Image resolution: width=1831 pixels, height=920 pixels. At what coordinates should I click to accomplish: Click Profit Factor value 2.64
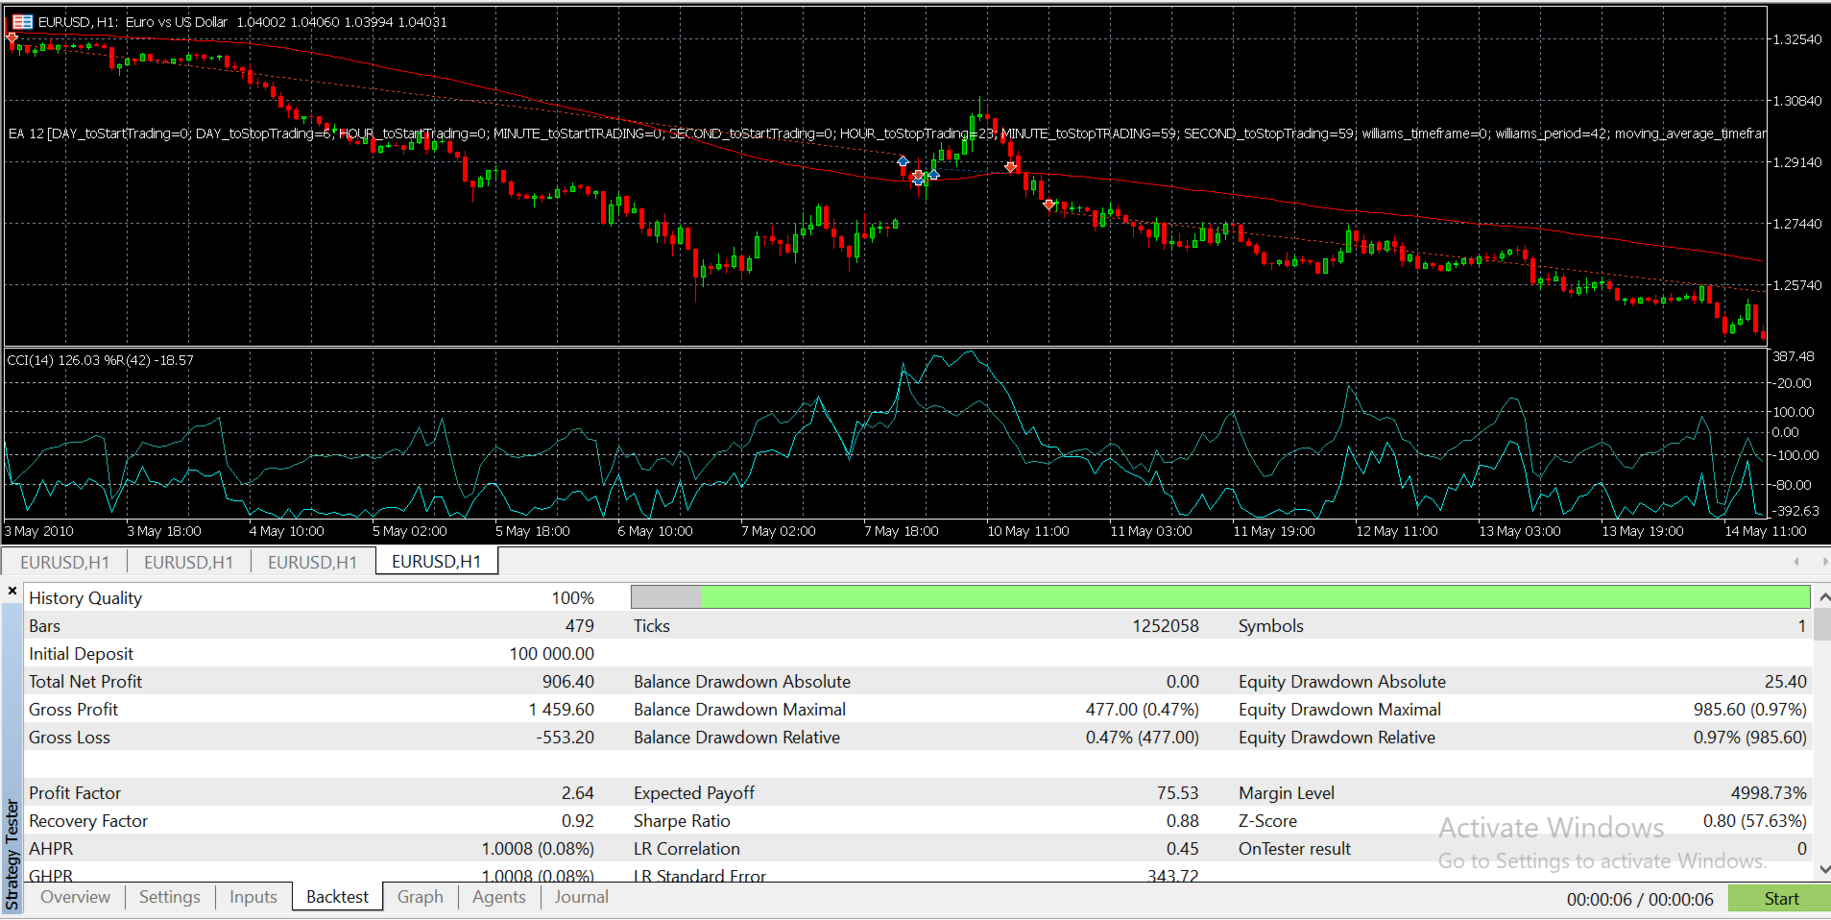578,793
